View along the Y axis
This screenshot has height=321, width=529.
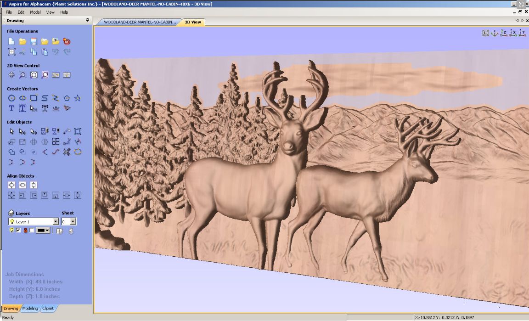coord(522,33)
